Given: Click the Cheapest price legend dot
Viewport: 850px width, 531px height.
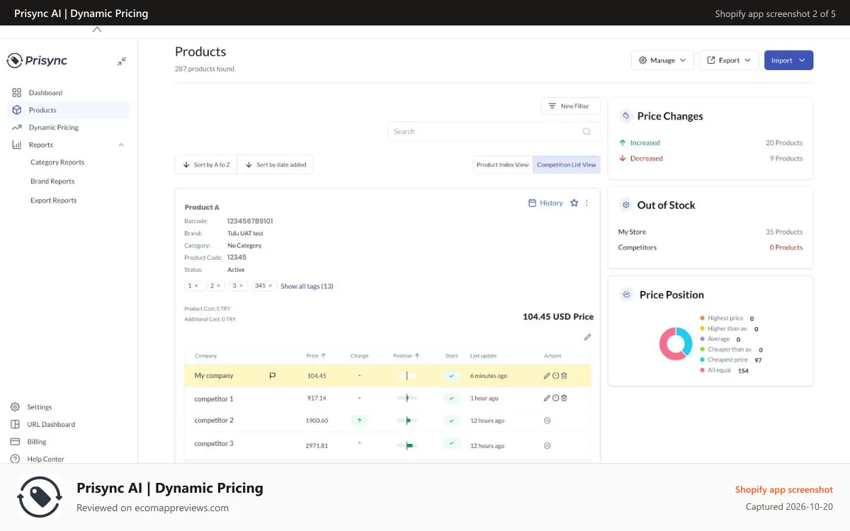Looking at the screenshot, I should [702, 360].
